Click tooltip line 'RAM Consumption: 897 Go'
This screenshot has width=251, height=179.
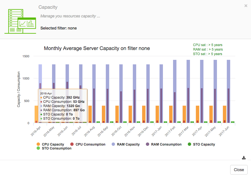click(x=64, y=110)
